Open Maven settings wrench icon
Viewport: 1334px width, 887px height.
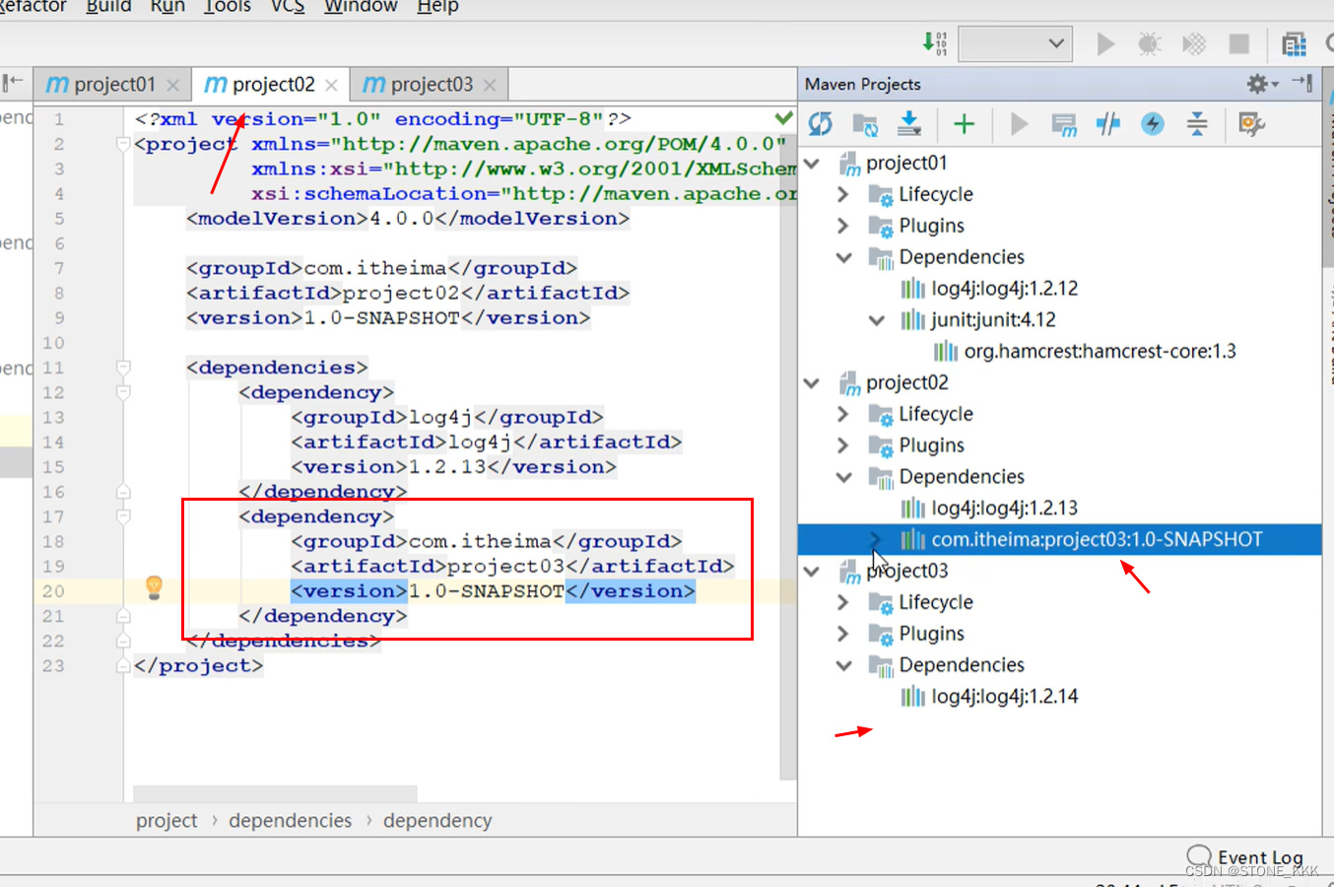1251,124
